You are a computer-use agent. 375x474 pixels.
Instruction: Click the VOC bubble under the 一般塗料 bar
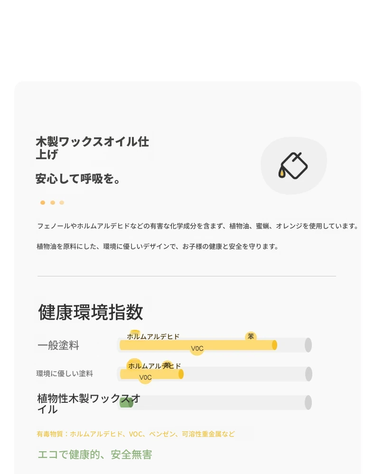197,349
